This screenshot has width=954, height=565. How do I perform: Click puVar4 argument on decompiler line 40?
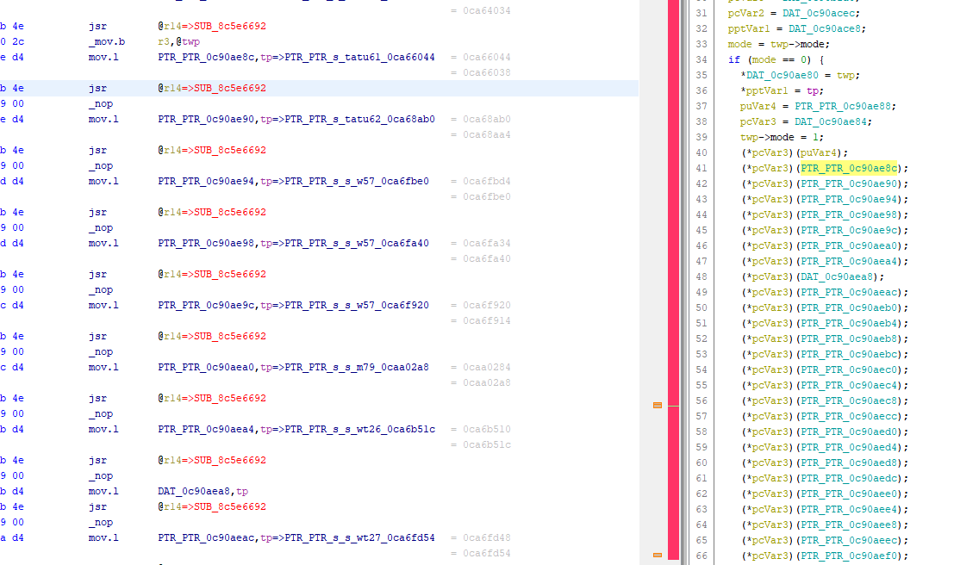tap(815, 152)
